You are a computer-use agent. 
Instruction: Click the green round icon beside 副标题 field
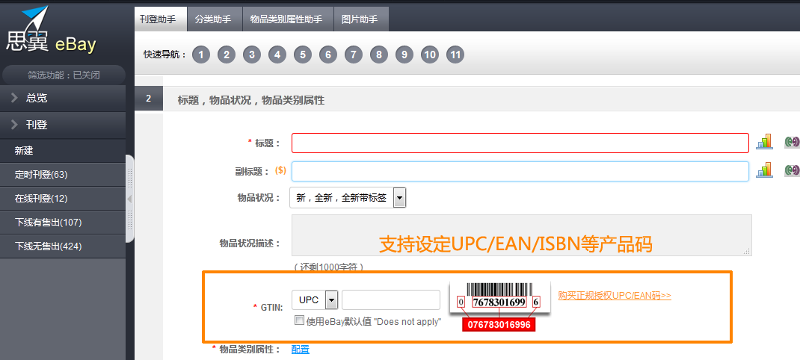coord(793,170)
